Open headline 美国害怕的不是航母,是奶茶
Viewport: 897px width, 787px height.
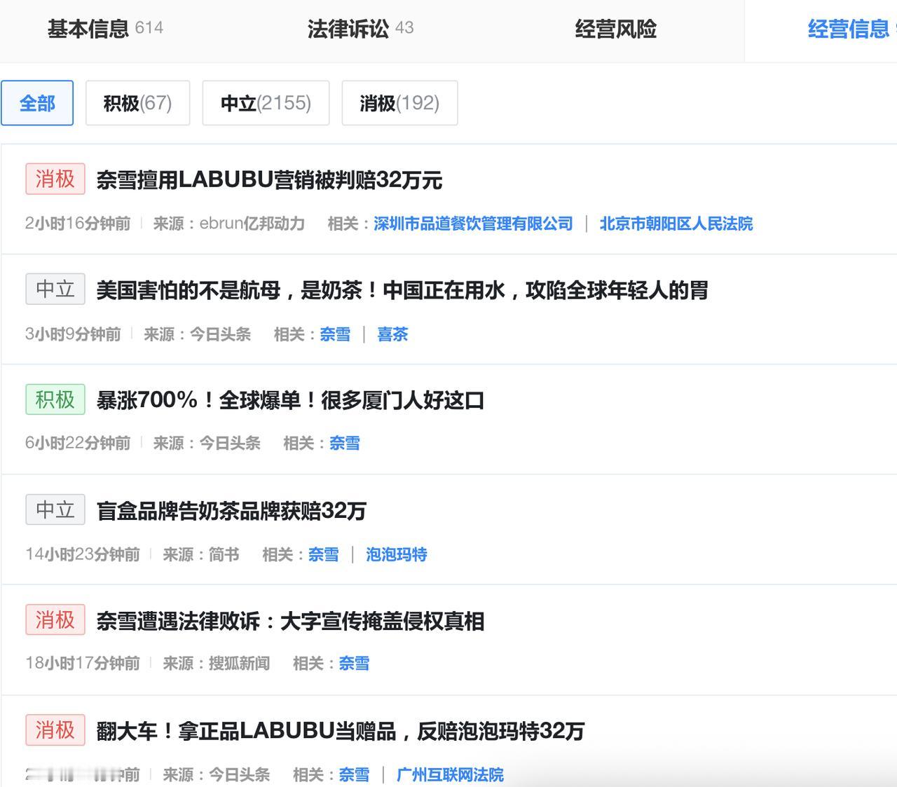tap(402, 290)
